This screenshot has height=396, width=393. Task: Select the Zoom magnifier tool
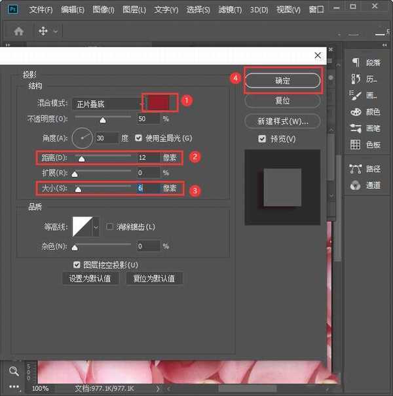[14, 372]
